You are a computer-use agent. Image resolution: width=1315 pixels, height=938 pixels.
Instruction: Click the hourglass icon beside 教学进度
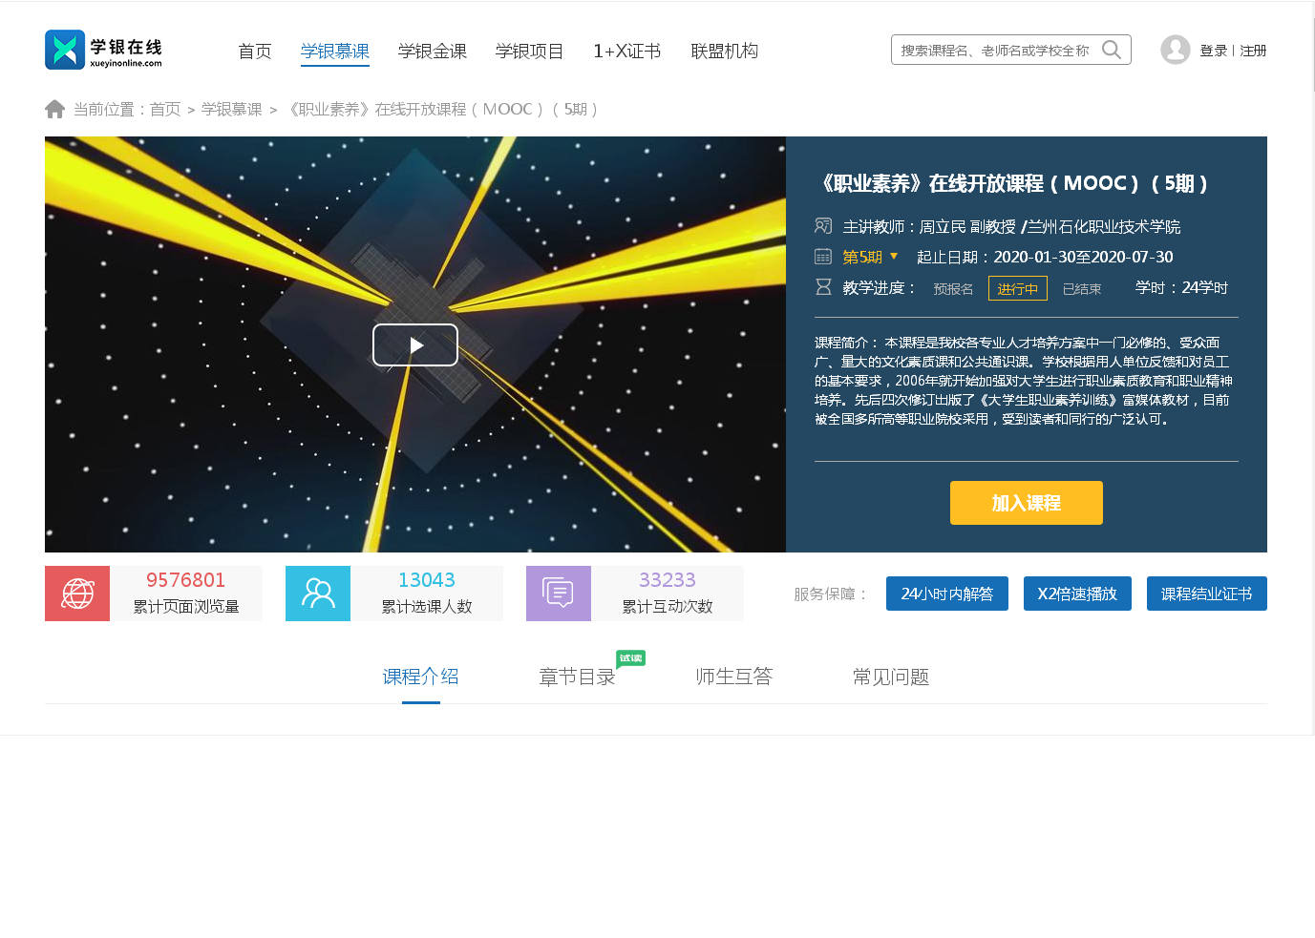(x=823, y=287)
